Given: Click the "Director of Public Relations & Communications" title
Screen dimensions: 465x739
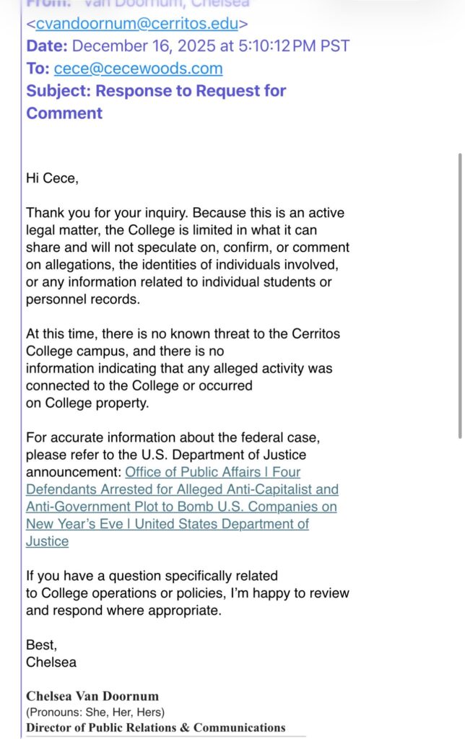Looking at the screenshot, I should (156, 727).
